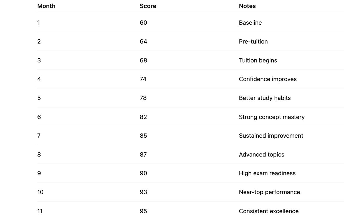This screenshot has width=344, height=220.
Task: Click the score value 82
Action: click(143, 117)
